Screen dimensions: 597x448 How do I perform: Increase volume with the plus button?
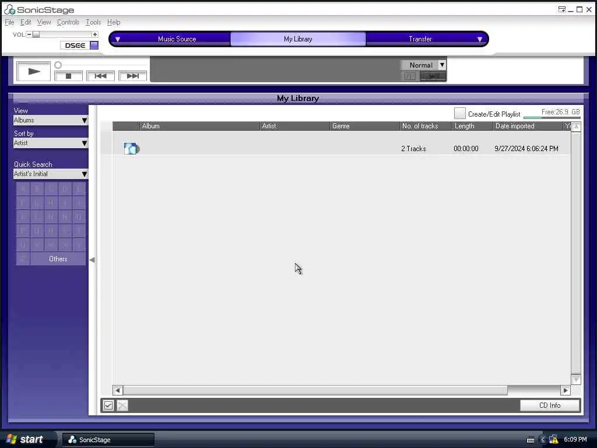tap(95, 34)
